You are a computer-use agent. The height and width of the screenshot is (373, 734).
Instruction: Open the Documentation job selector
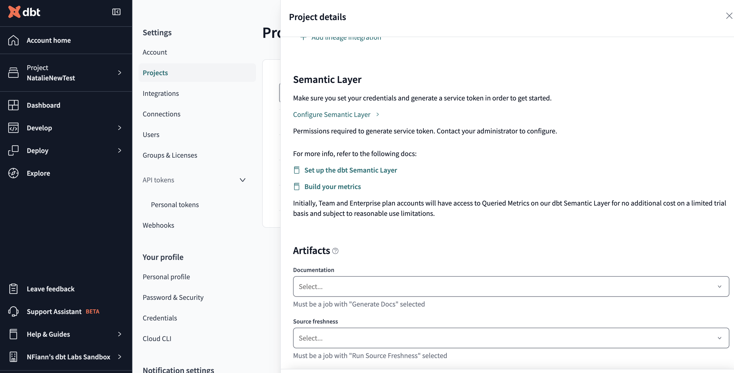[510, 286]
